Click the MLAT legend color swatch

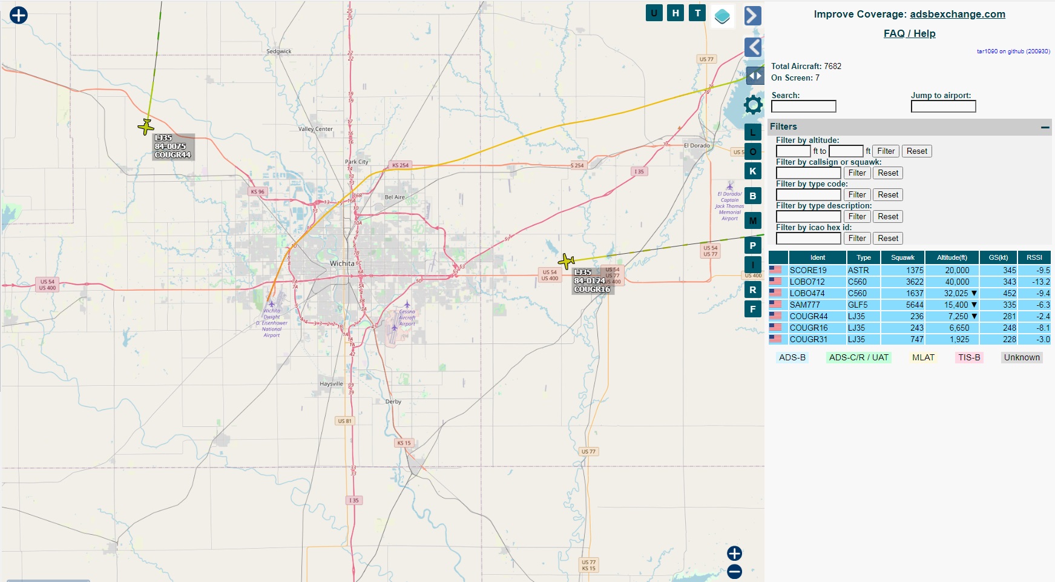tap(923, 358)
